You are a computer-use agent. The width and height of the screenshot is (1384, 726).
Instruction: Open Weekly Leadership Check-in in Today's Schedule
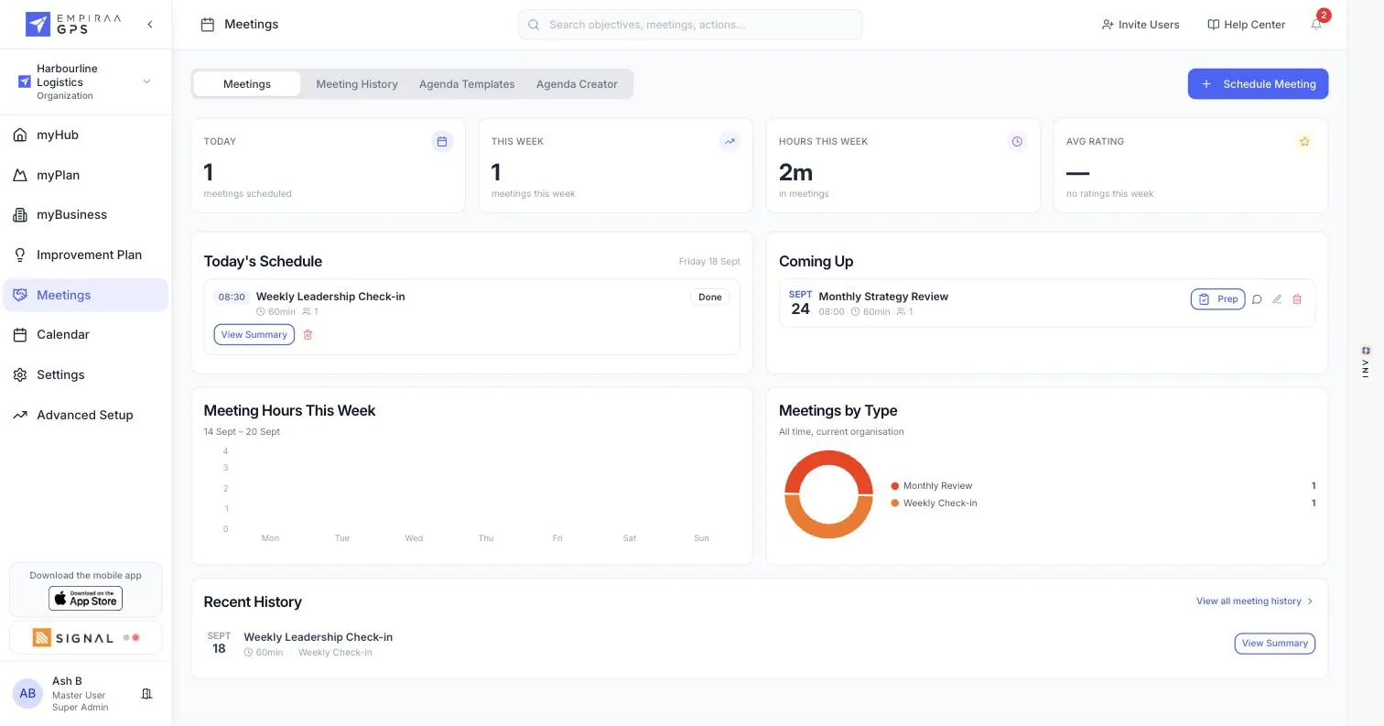[x=330, y=297]
